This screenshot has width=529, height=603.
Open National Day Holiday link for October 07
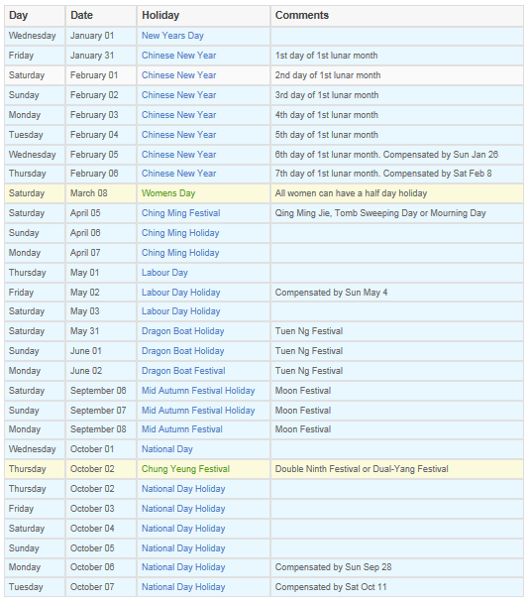[x=183, y=587]
